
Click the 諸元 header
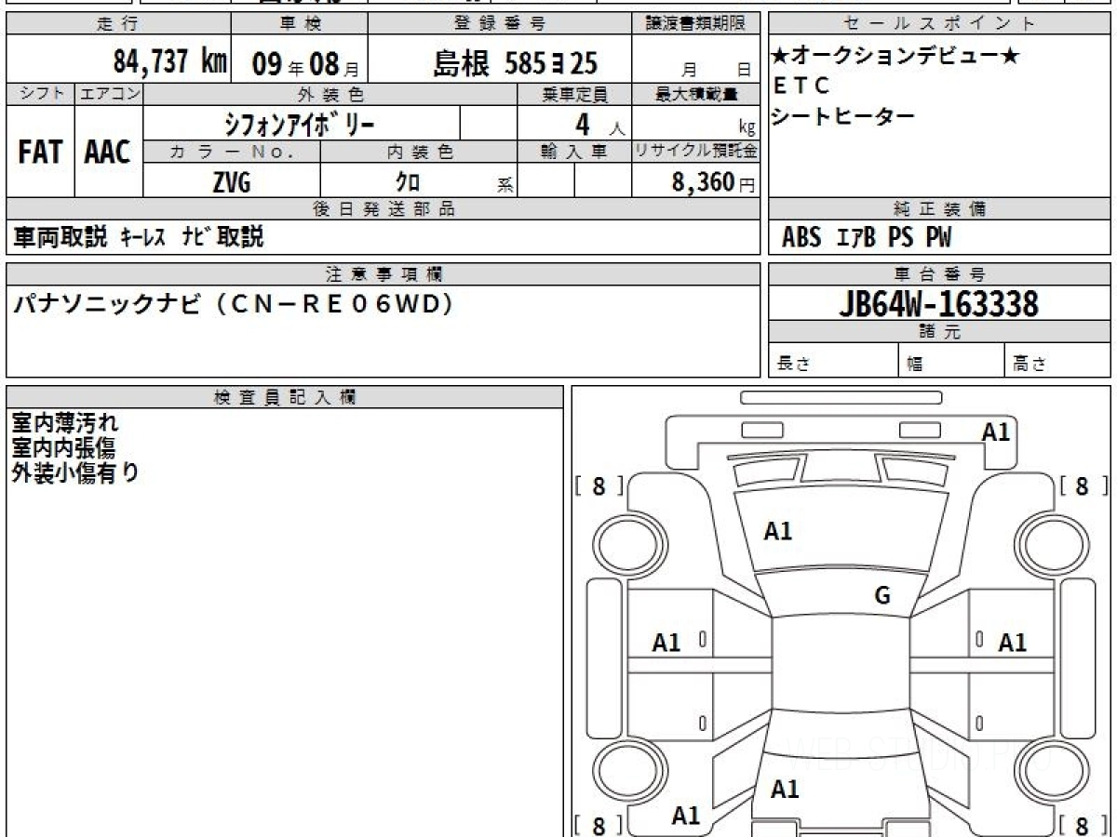click(939, 332)
